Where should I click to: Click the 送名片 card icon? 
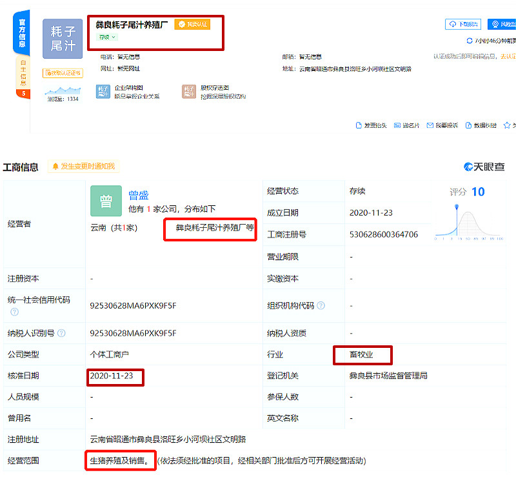click(397, 125)
